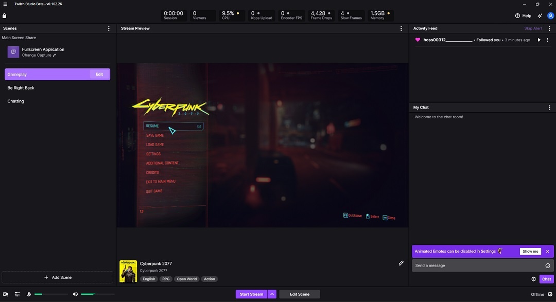Click the Offline status text
The width and height of the screenshot is (556, 302).
tap(537, 294)
